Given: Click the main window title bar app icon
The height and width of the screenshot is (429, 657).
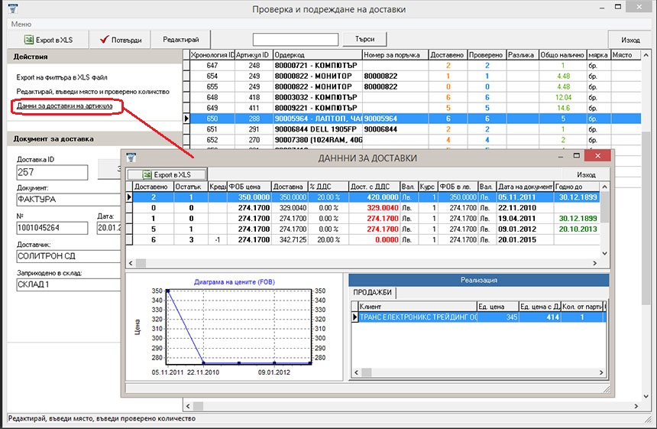Looking at the screenshot, I should coord(13,8).
